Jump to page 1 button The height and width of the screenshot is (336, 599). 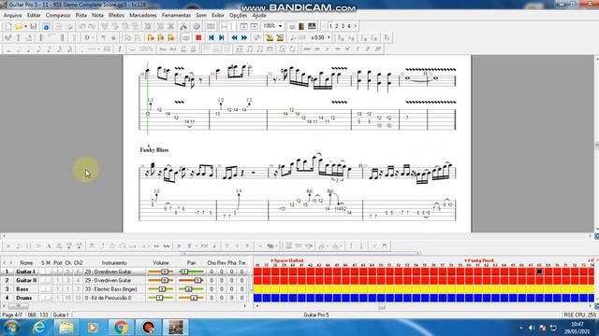[x=330, y=26]
